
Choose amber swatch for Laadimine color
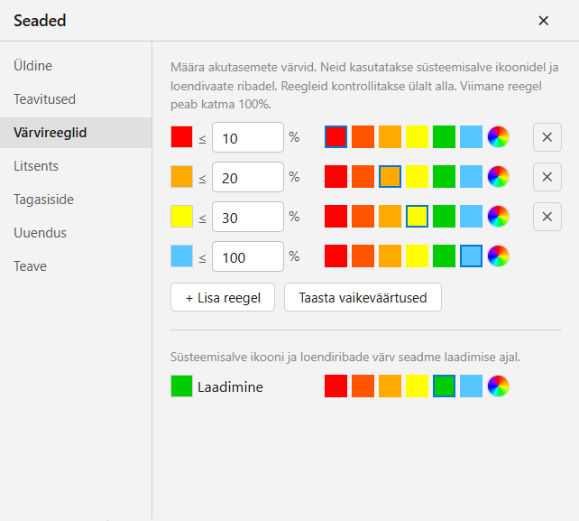click(x=390, y=386)
